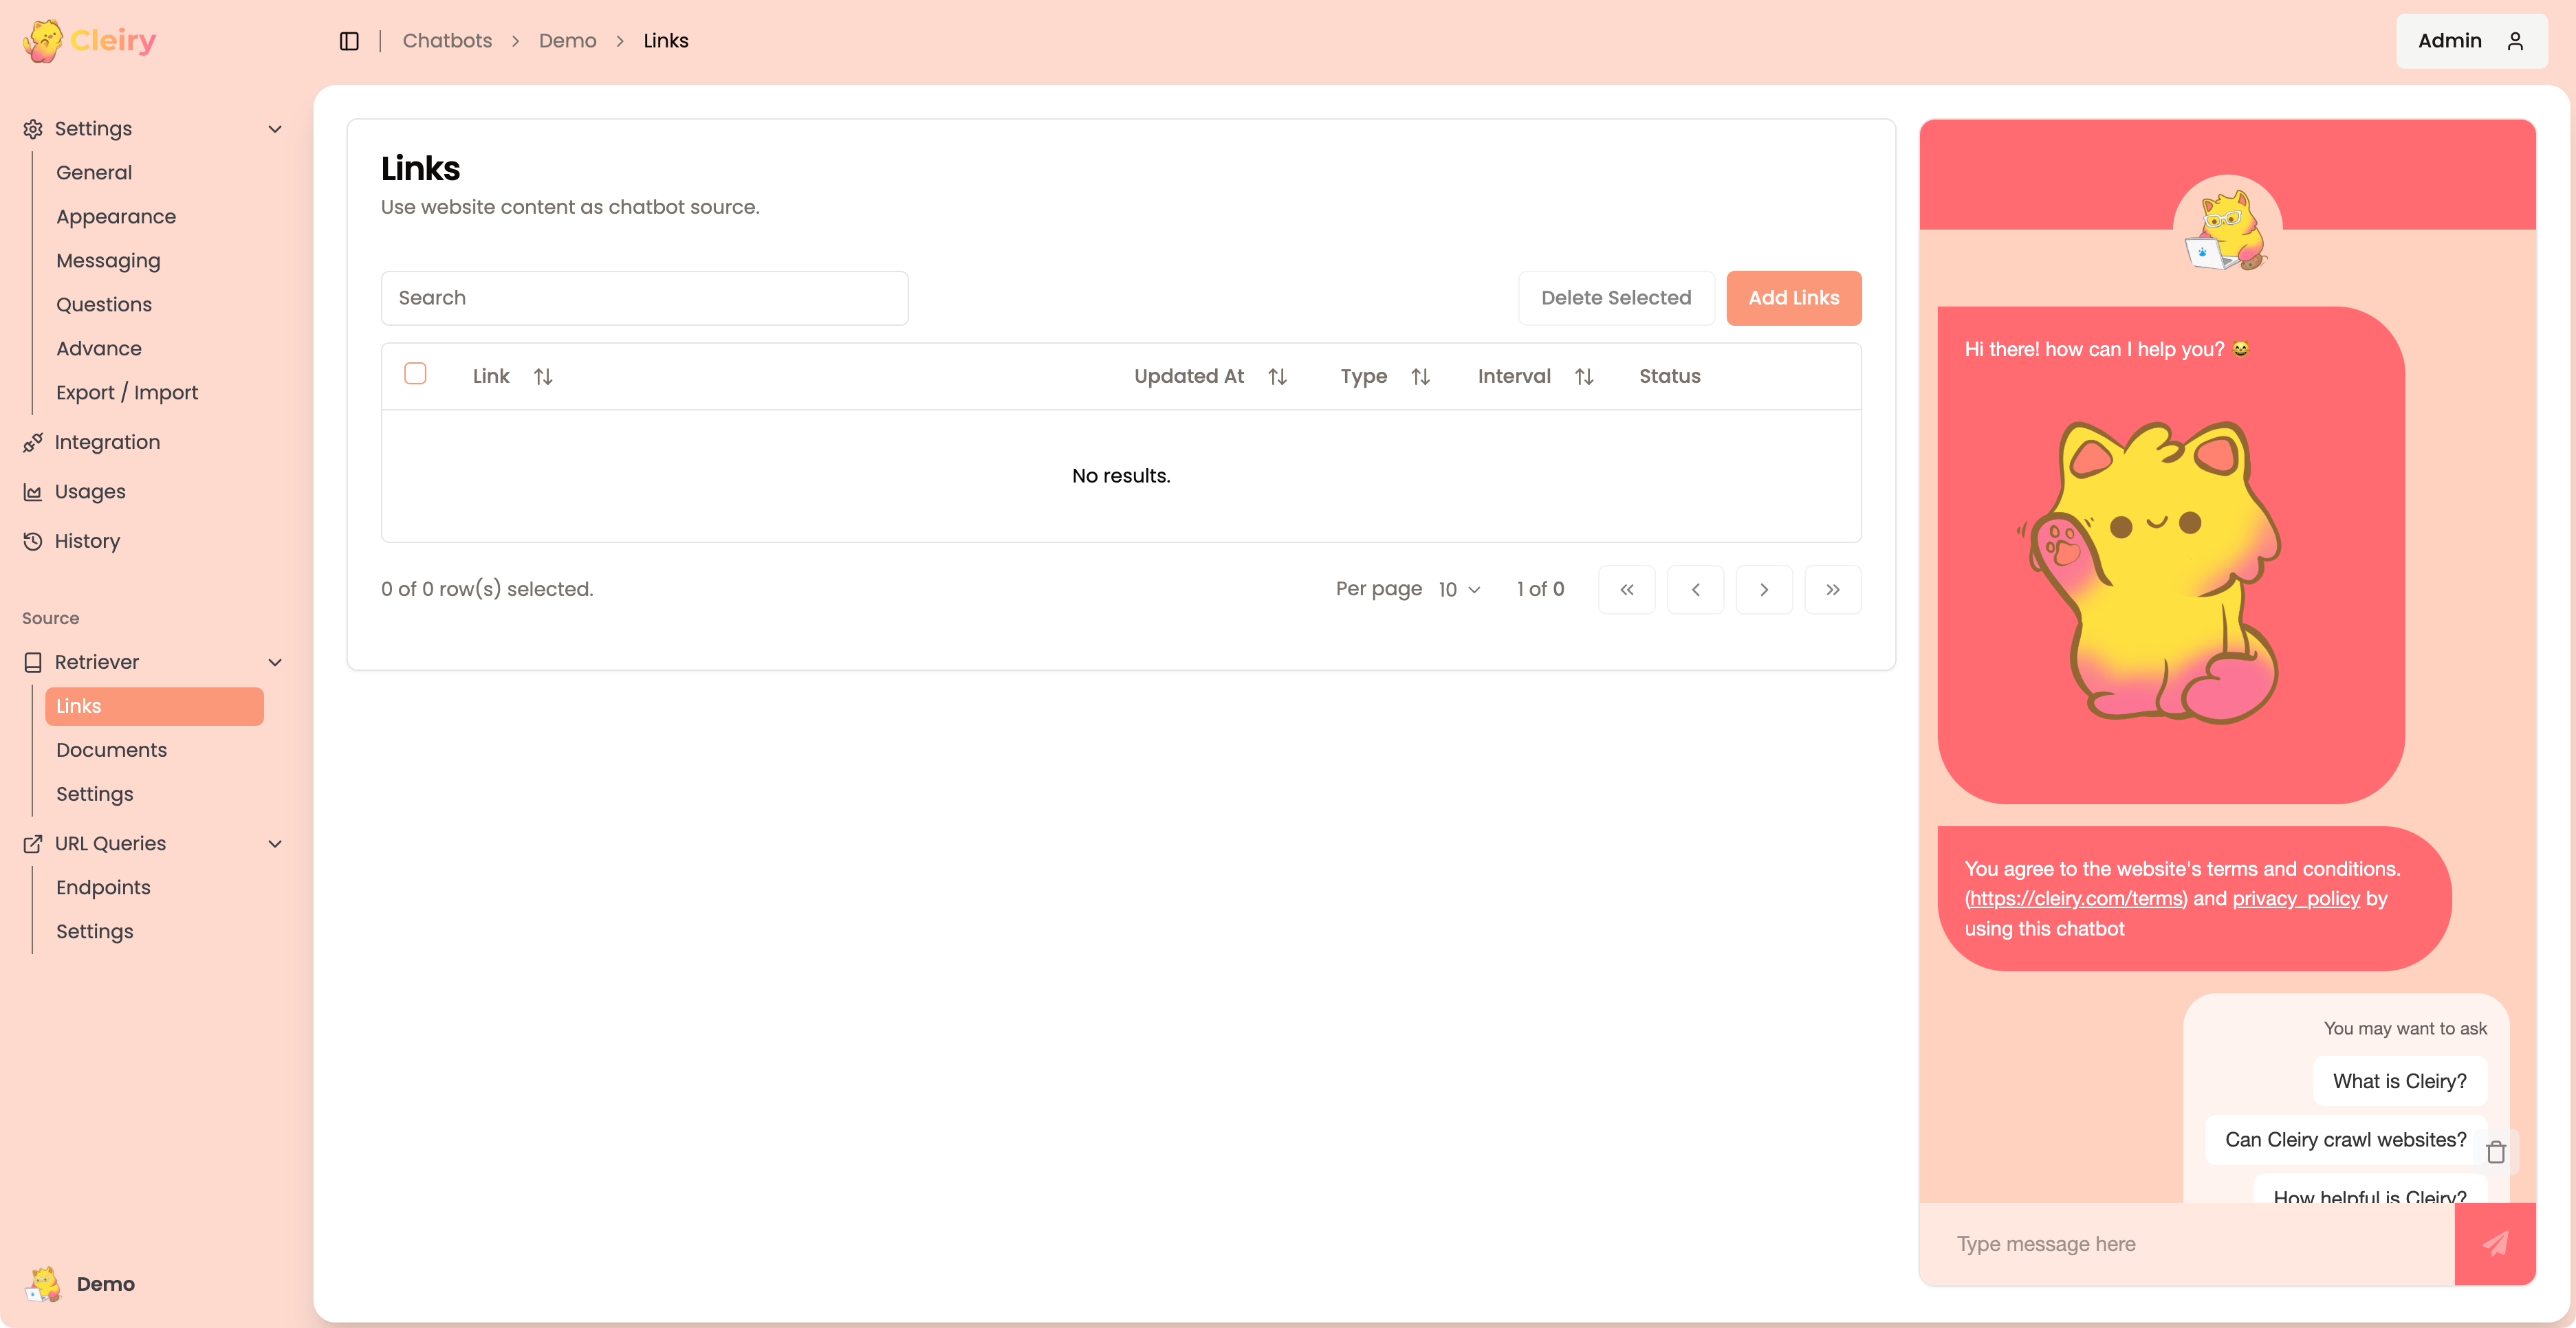Viewport: 2576px width, 1328px height.
Task: Collapse the URL Queries section chevron
Action: (275, 843)
